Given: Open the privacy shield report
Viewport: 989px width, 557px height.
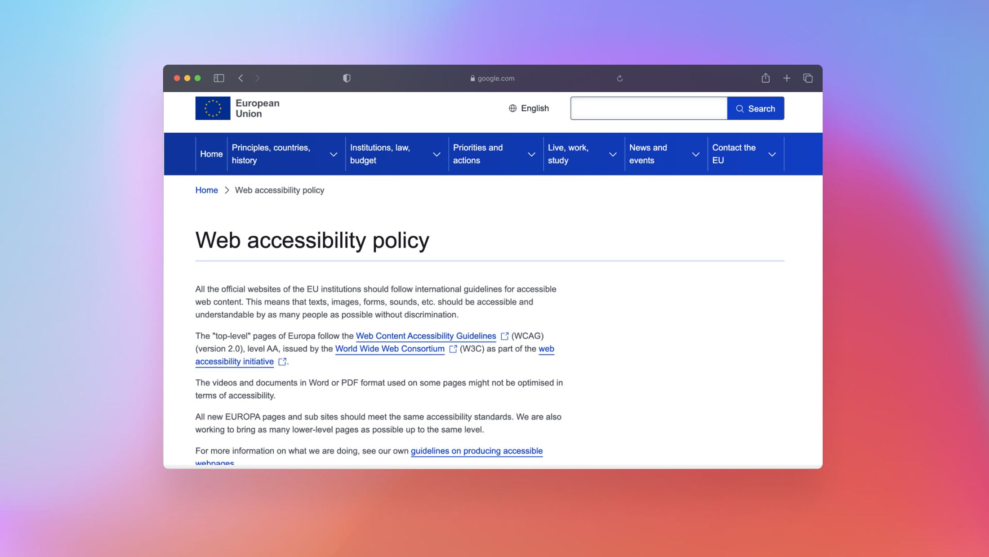Looking at the screenshot, I should click(346, 78).
